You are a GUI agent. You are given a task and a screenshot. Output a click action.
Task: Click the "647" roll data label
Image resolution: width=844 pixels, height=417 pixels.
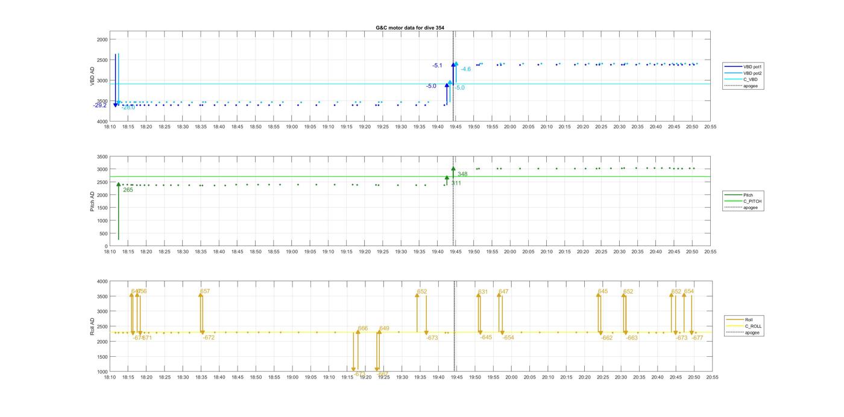coord(503,292)
